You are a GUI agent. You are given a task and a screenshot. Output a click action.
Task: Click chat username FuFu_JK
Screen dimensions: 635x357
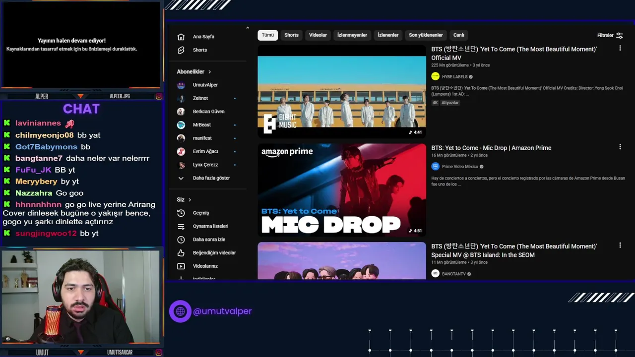(33, 170)
